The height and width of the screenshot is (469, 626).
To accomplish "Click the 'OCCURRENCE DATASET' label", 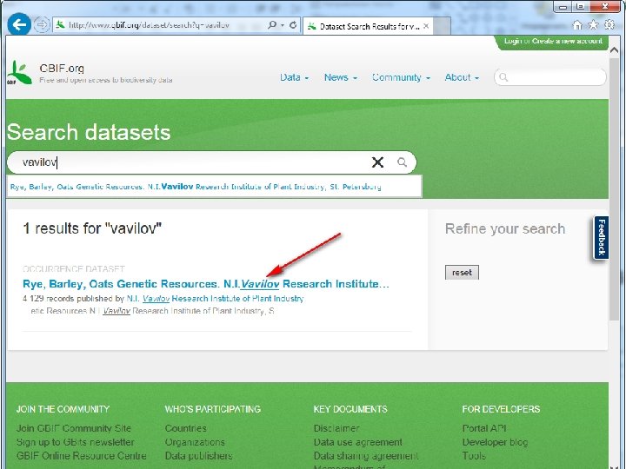I will 74,268.
